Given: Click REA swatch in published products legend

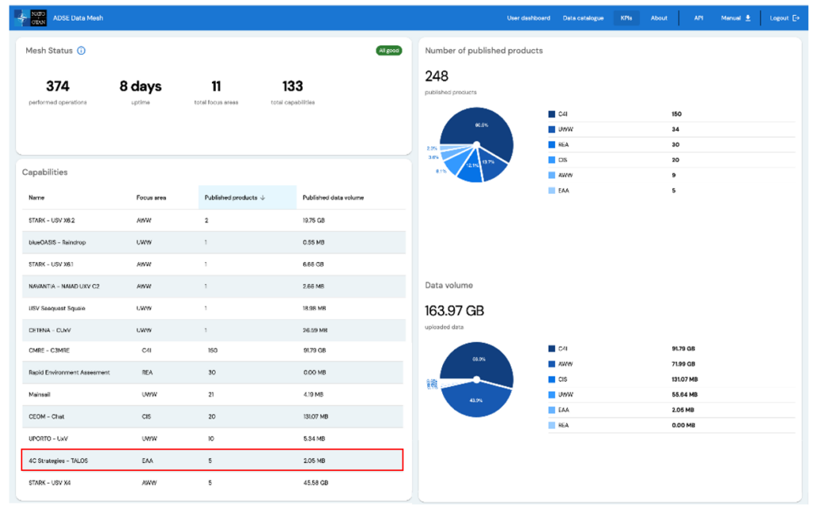Looking at the screenshot, I should (x=552, y=145).
